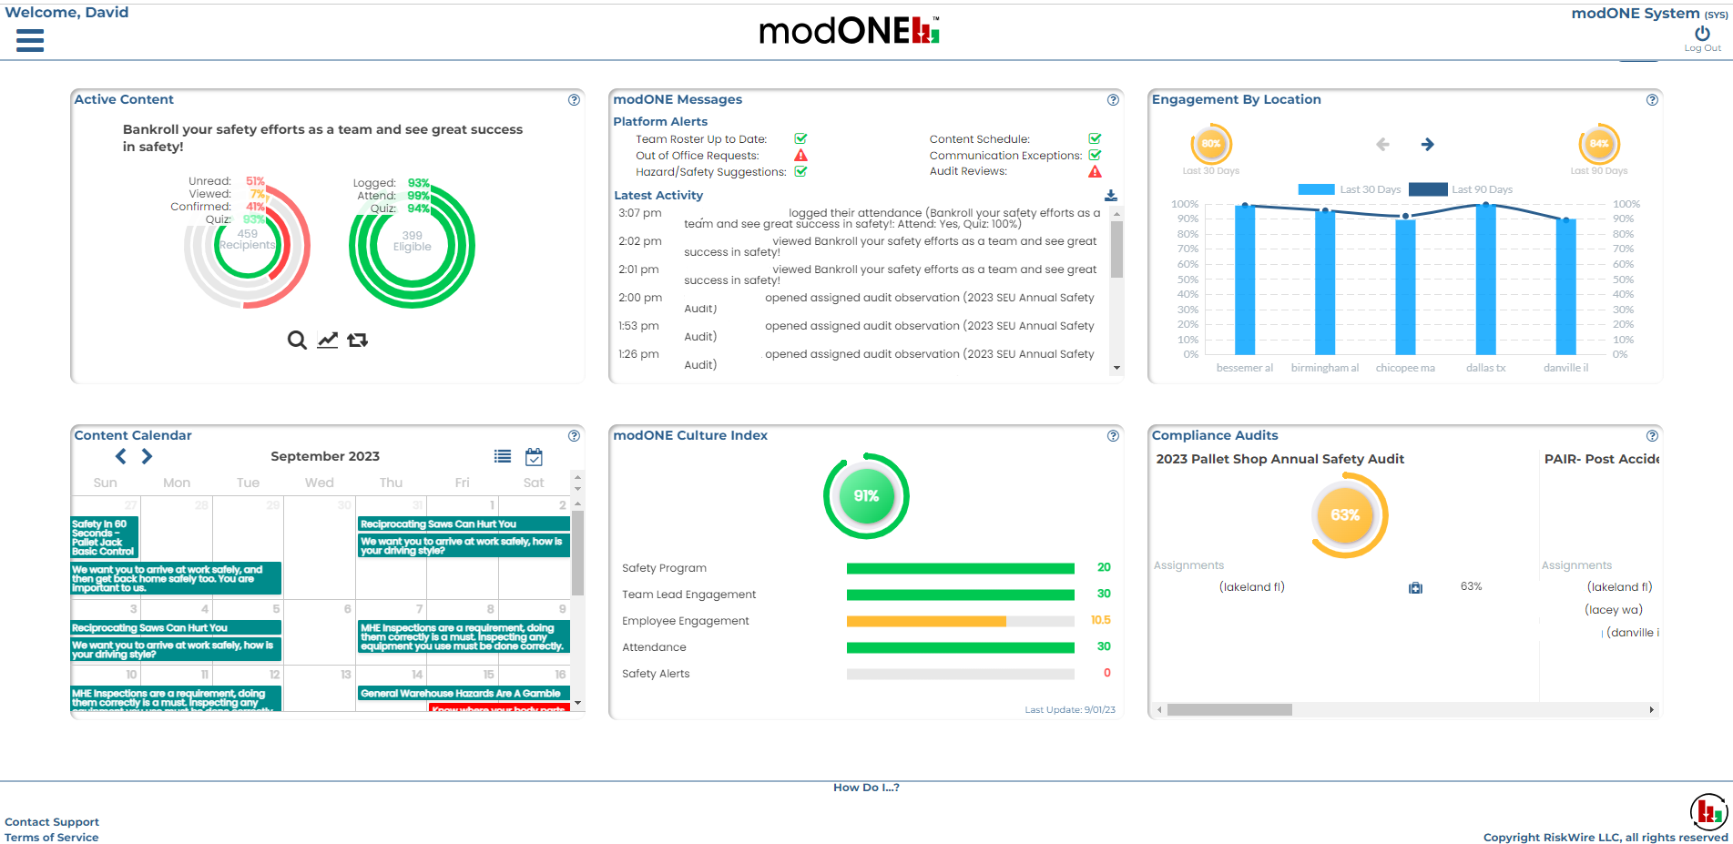Click the Last Update: 9/01/23 text
Viewport: 1733px width, 844px height.
pyautogui.click(x=1070, y=710)
